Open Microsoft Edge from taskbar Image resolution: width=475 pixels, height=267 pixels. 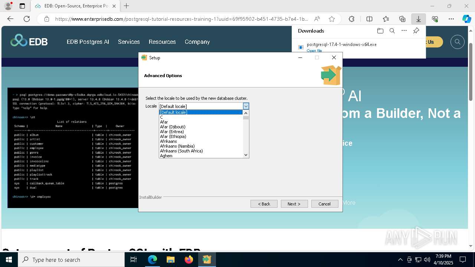click(x=153, y=260)
